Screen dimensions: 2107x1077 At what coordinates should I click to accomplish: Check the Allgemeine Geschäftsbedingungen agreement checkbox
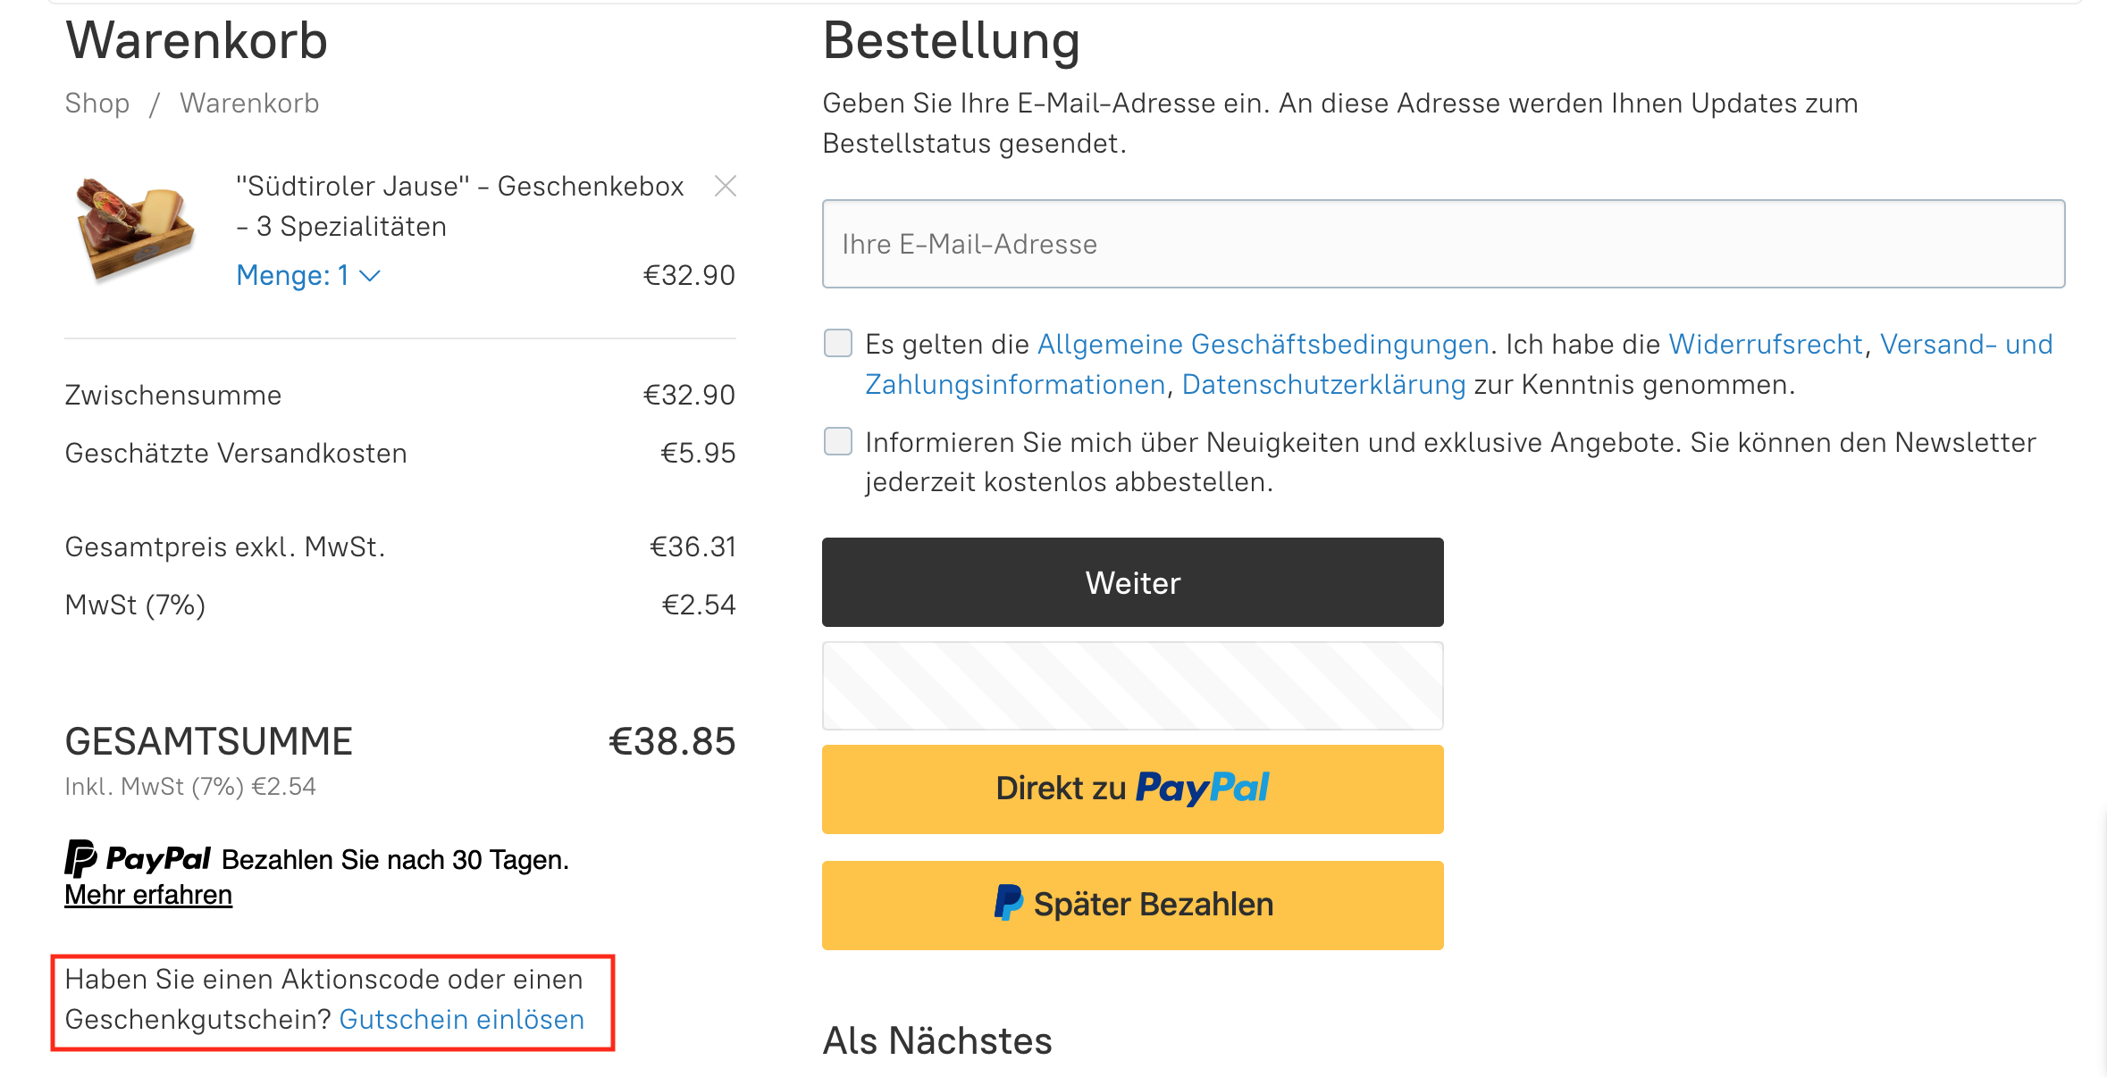coord(837,343)
